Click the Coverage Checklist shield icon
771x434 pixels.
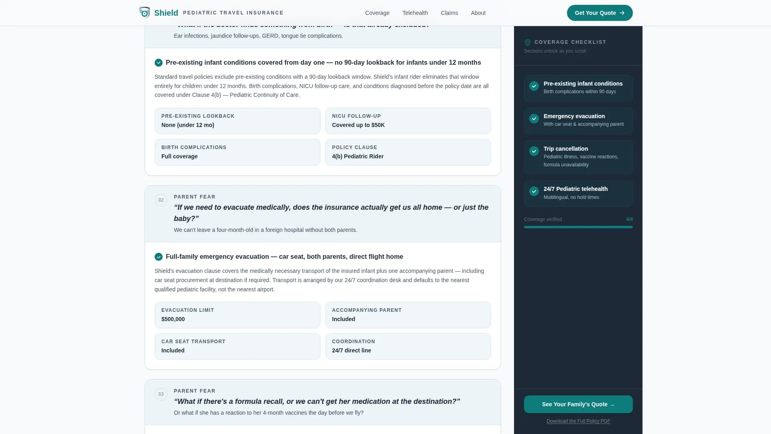[528, 42]
